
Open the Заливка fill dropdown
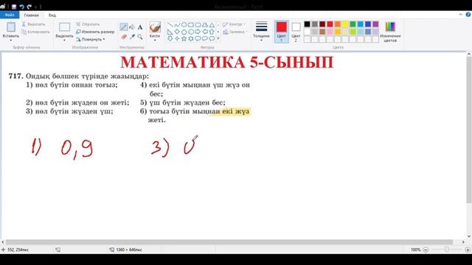(235, 32)
